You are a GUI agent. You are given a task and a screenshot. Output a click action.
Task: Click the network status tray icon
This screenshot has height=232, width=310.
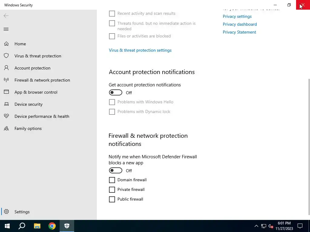(264, 226)
